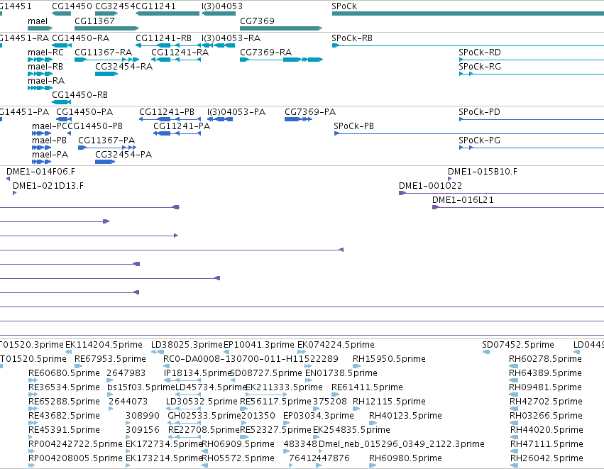Click the SPoCk-PG protein label
The image size is (604, 469).
coord(479,140)
